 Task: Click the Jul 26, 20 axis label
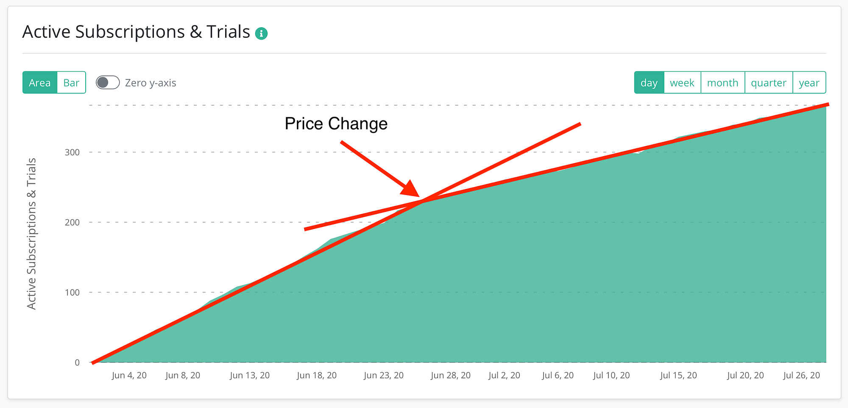pyautogui.click(x=801, y=375)
